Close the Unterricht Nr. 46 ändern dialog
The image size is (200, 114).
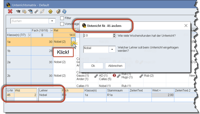pos(186,26)
